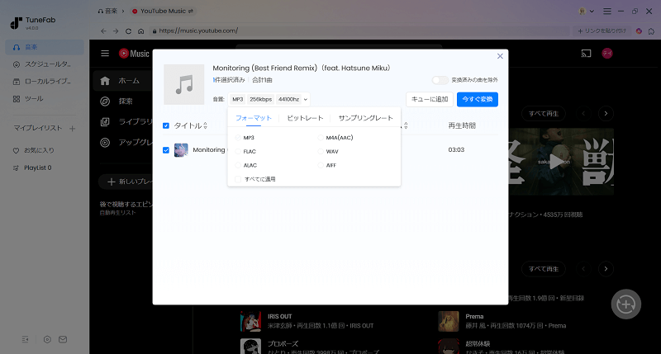Click the Monitoring song thumbnail
The height and width of the screenshot is (354, 661).
point(181,150)
